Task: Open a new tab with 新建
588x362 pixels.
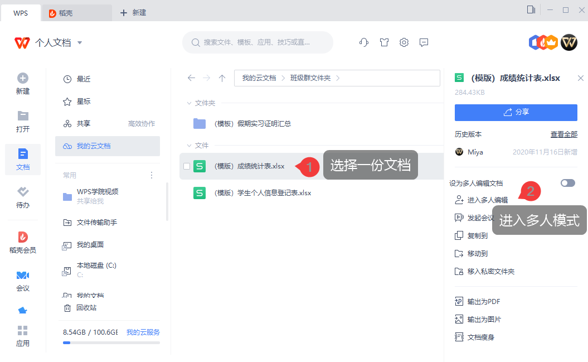Action: click(x=132, y=12)
